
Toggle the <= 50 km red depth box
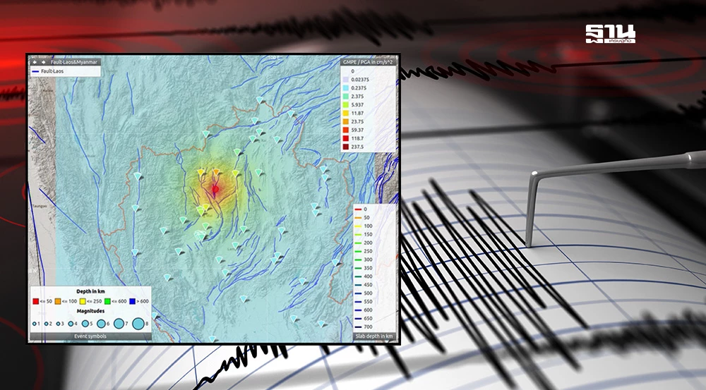[x=35, y=302]
